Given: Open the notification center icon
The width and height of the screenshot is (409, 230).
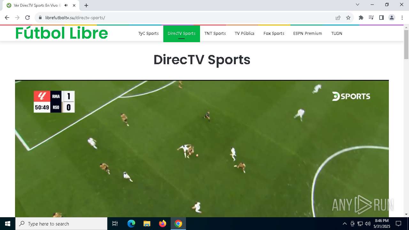Looking at the screenshot, I should 398,224.
